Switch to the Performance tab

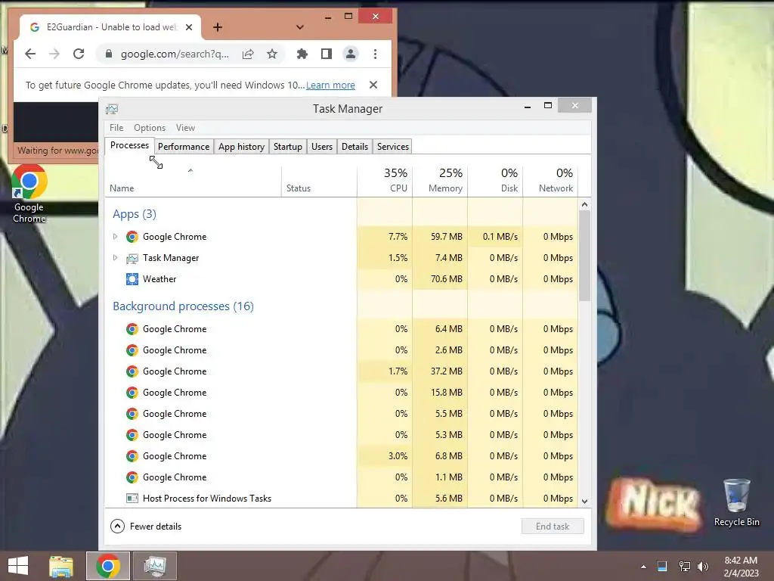184,147
